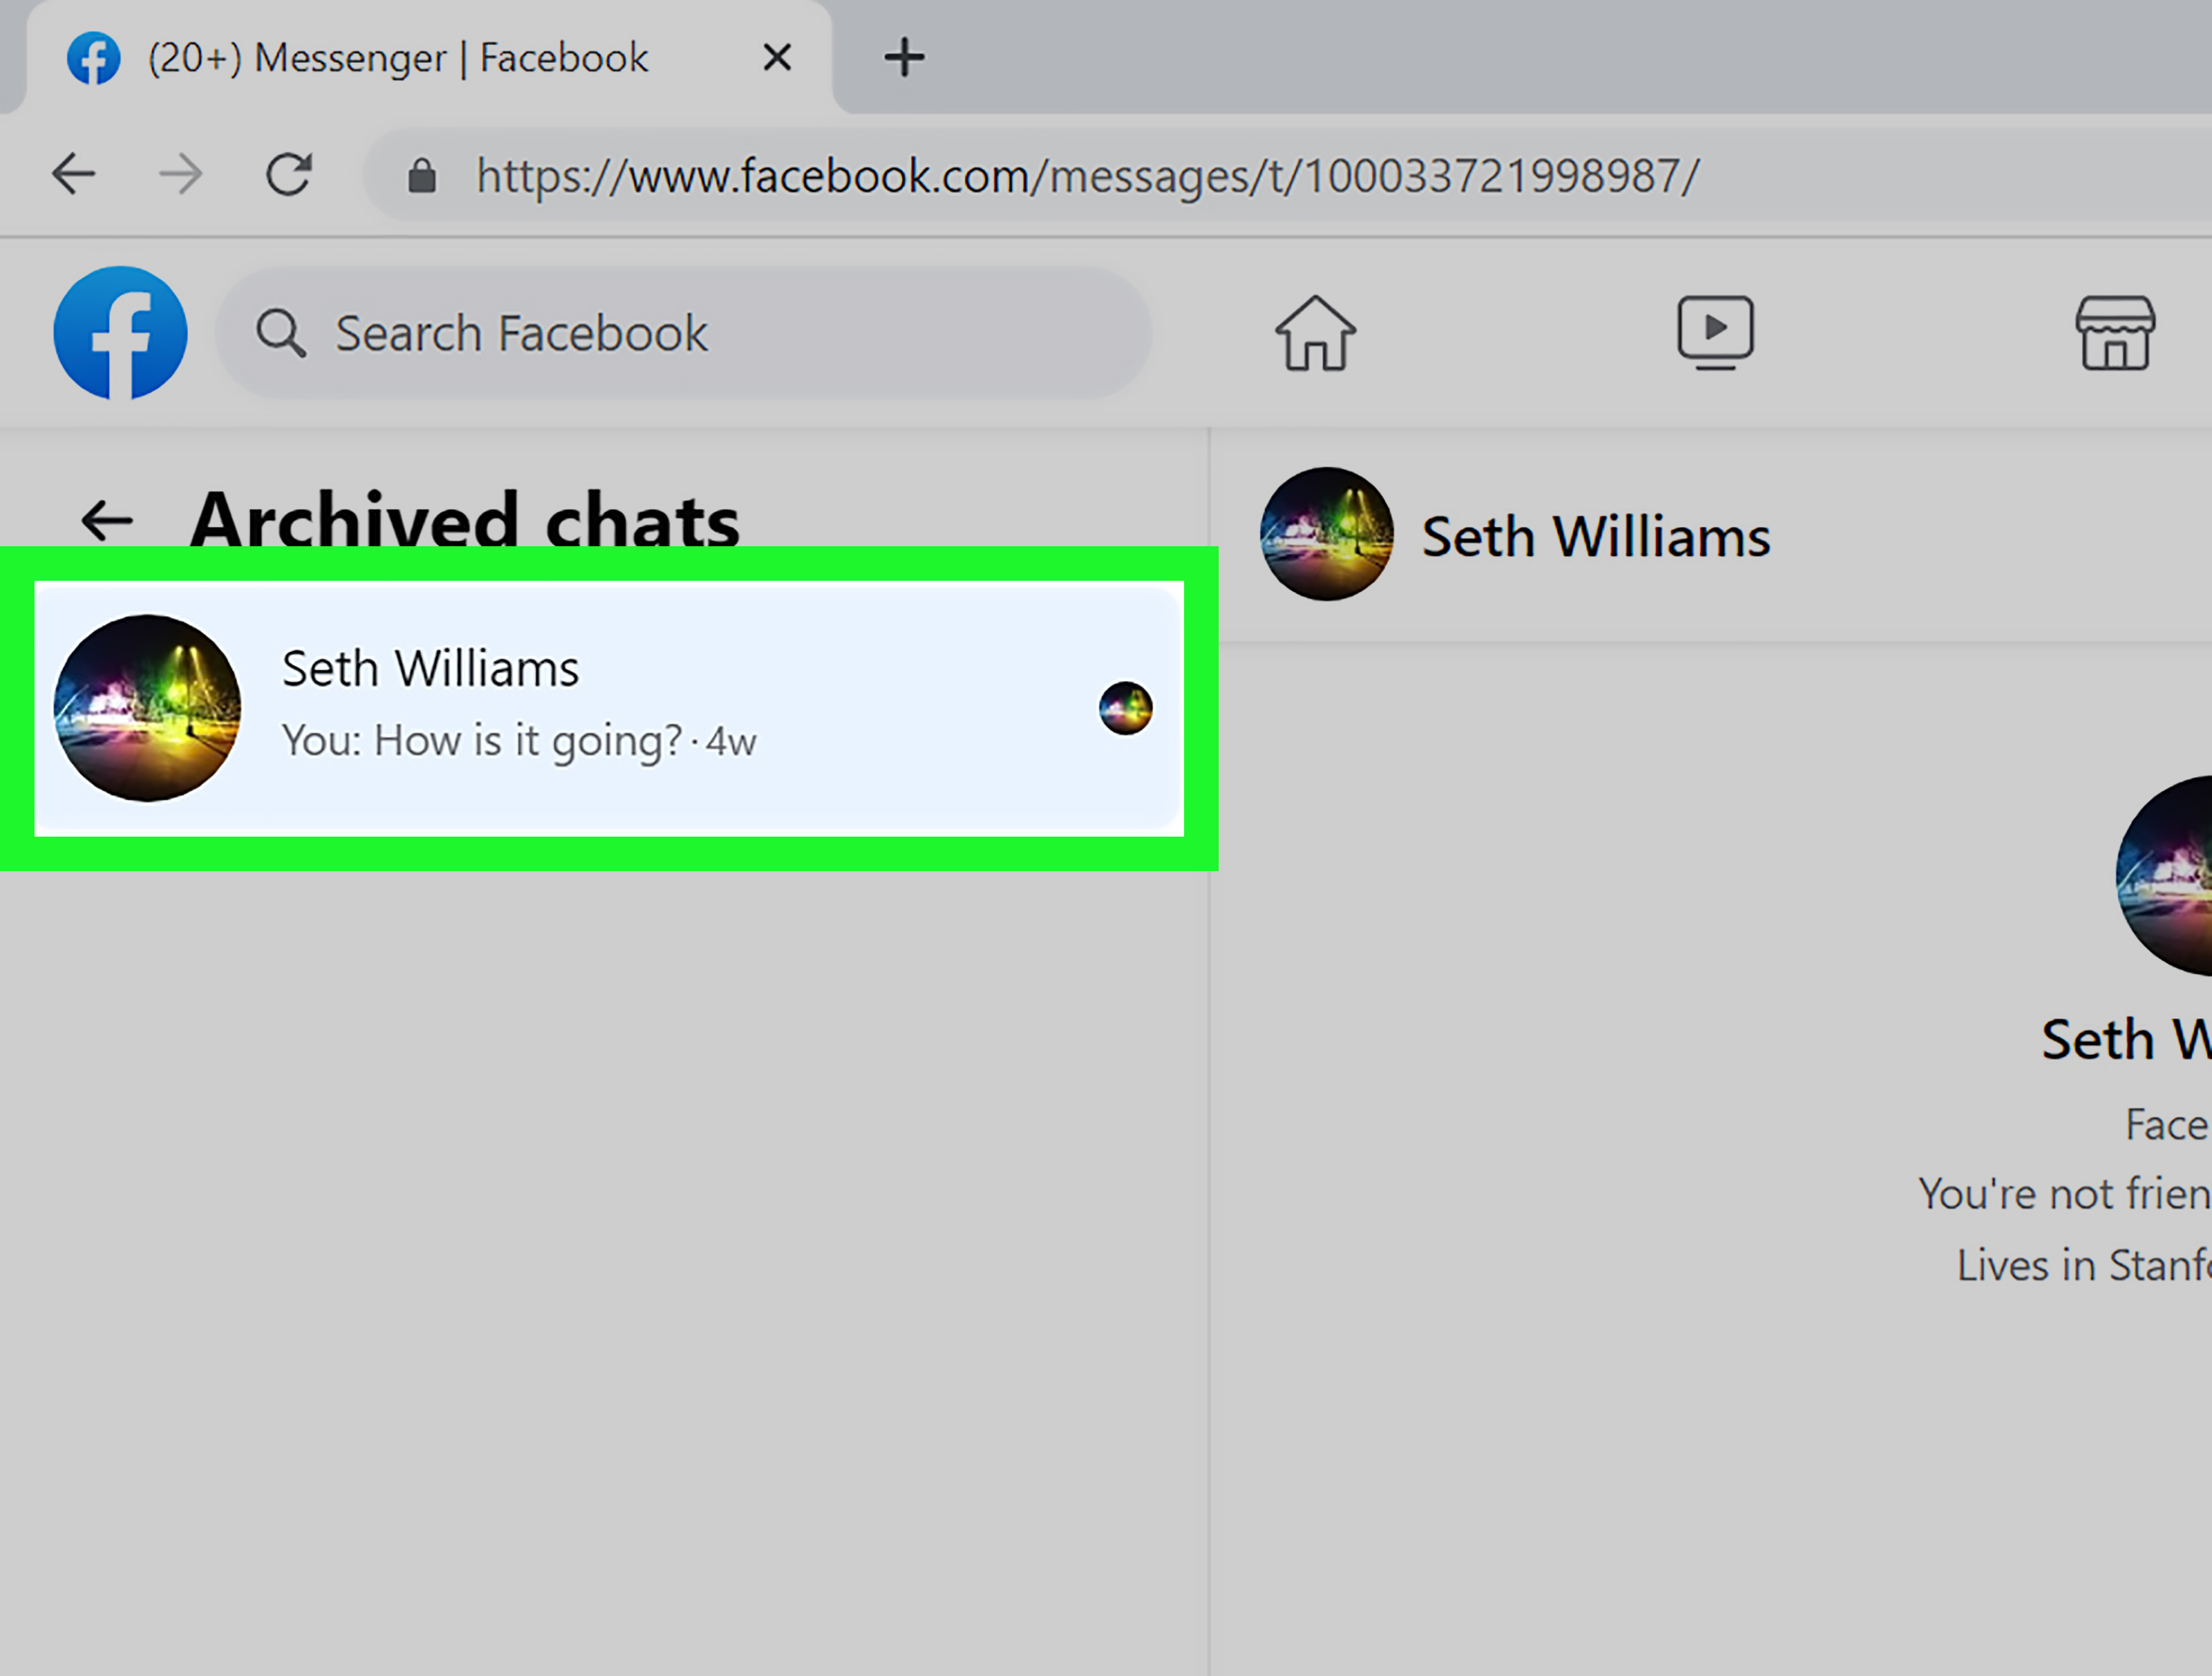2212x1676 pixels.
Task: Go back from Archived chats
Action: pyautogui.click(x=107, y=520)
